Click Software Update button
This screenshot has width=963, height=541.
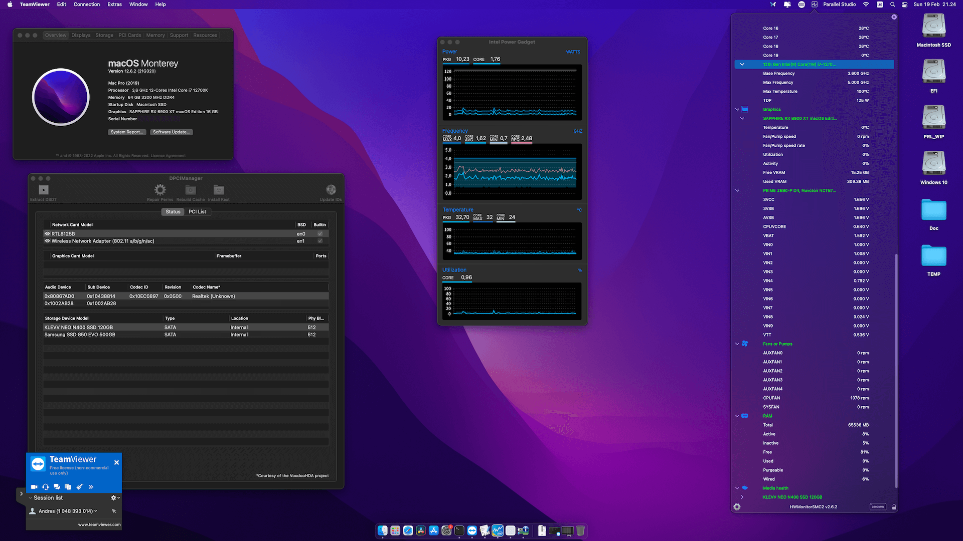[x=172, y=132]
